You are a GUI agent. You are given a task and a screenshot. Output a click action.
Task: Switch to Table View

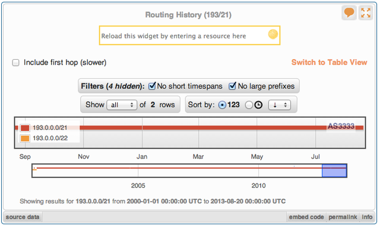[x=329, y=62]
